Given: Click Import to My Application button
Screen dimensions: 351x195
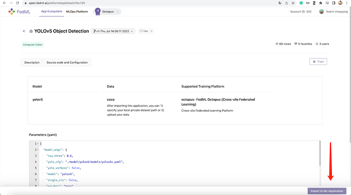Looking at the screenshot, I should [327, 191].
